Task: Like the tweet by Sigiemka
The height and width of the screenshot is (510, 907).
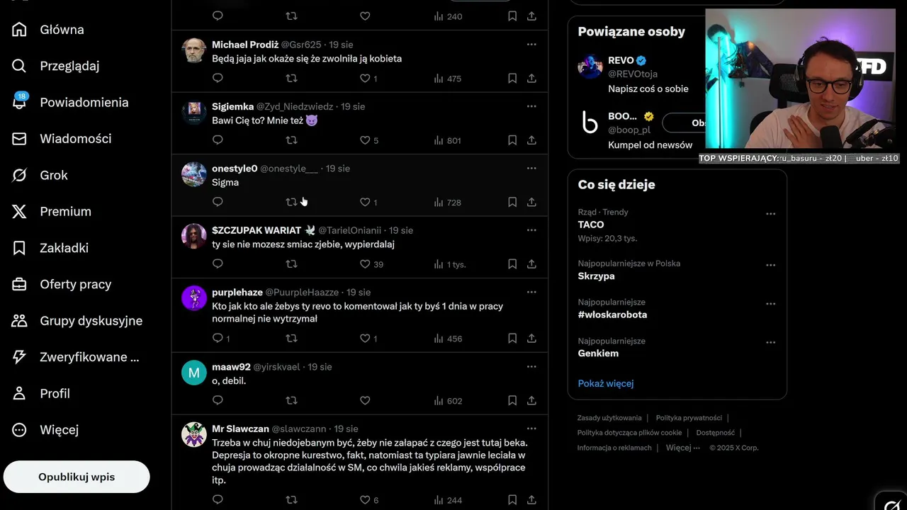Action: tap(365, 140)
